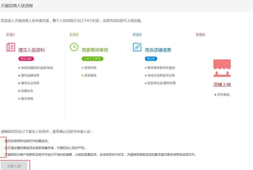Click the 约2小时 pink badge
The height and width of the screenshot is (170, 253).
point(26,59)
